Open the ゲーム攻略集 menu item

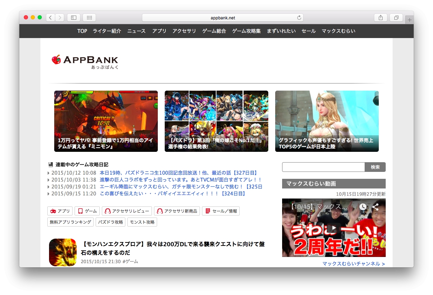click(x=246, y=31)
